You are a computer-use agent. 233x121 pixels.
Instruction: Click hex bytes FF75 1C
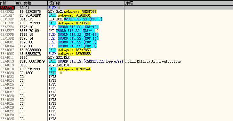27,27
